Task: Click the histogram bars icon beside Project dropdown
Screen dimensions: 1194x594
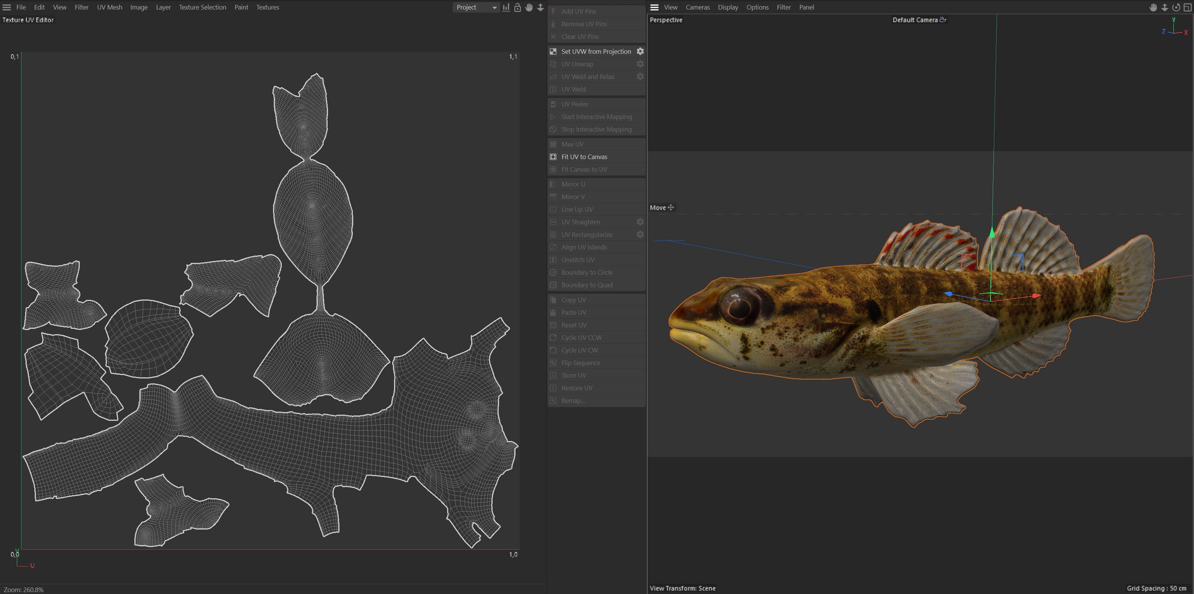Action: pos(506,7)
